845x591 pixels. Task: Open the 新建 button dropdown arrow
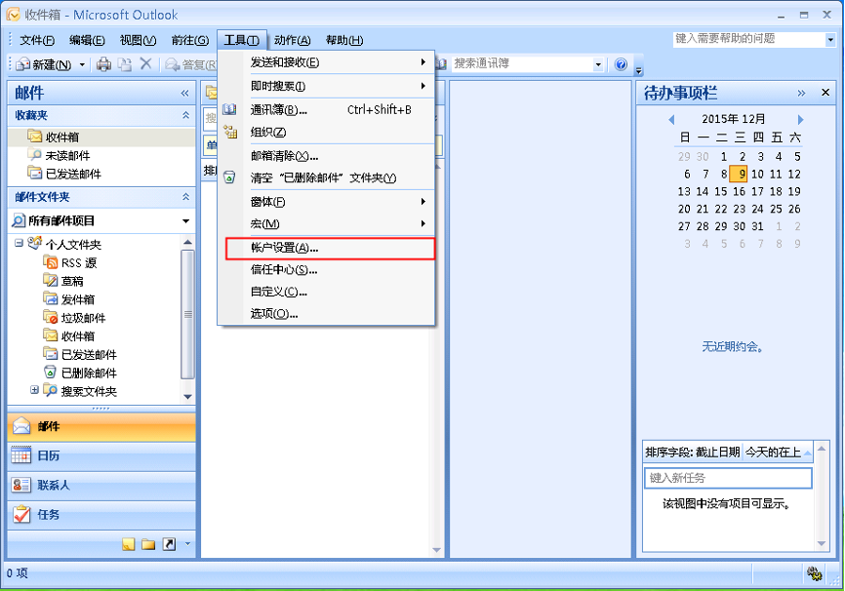tap(82, 65)
